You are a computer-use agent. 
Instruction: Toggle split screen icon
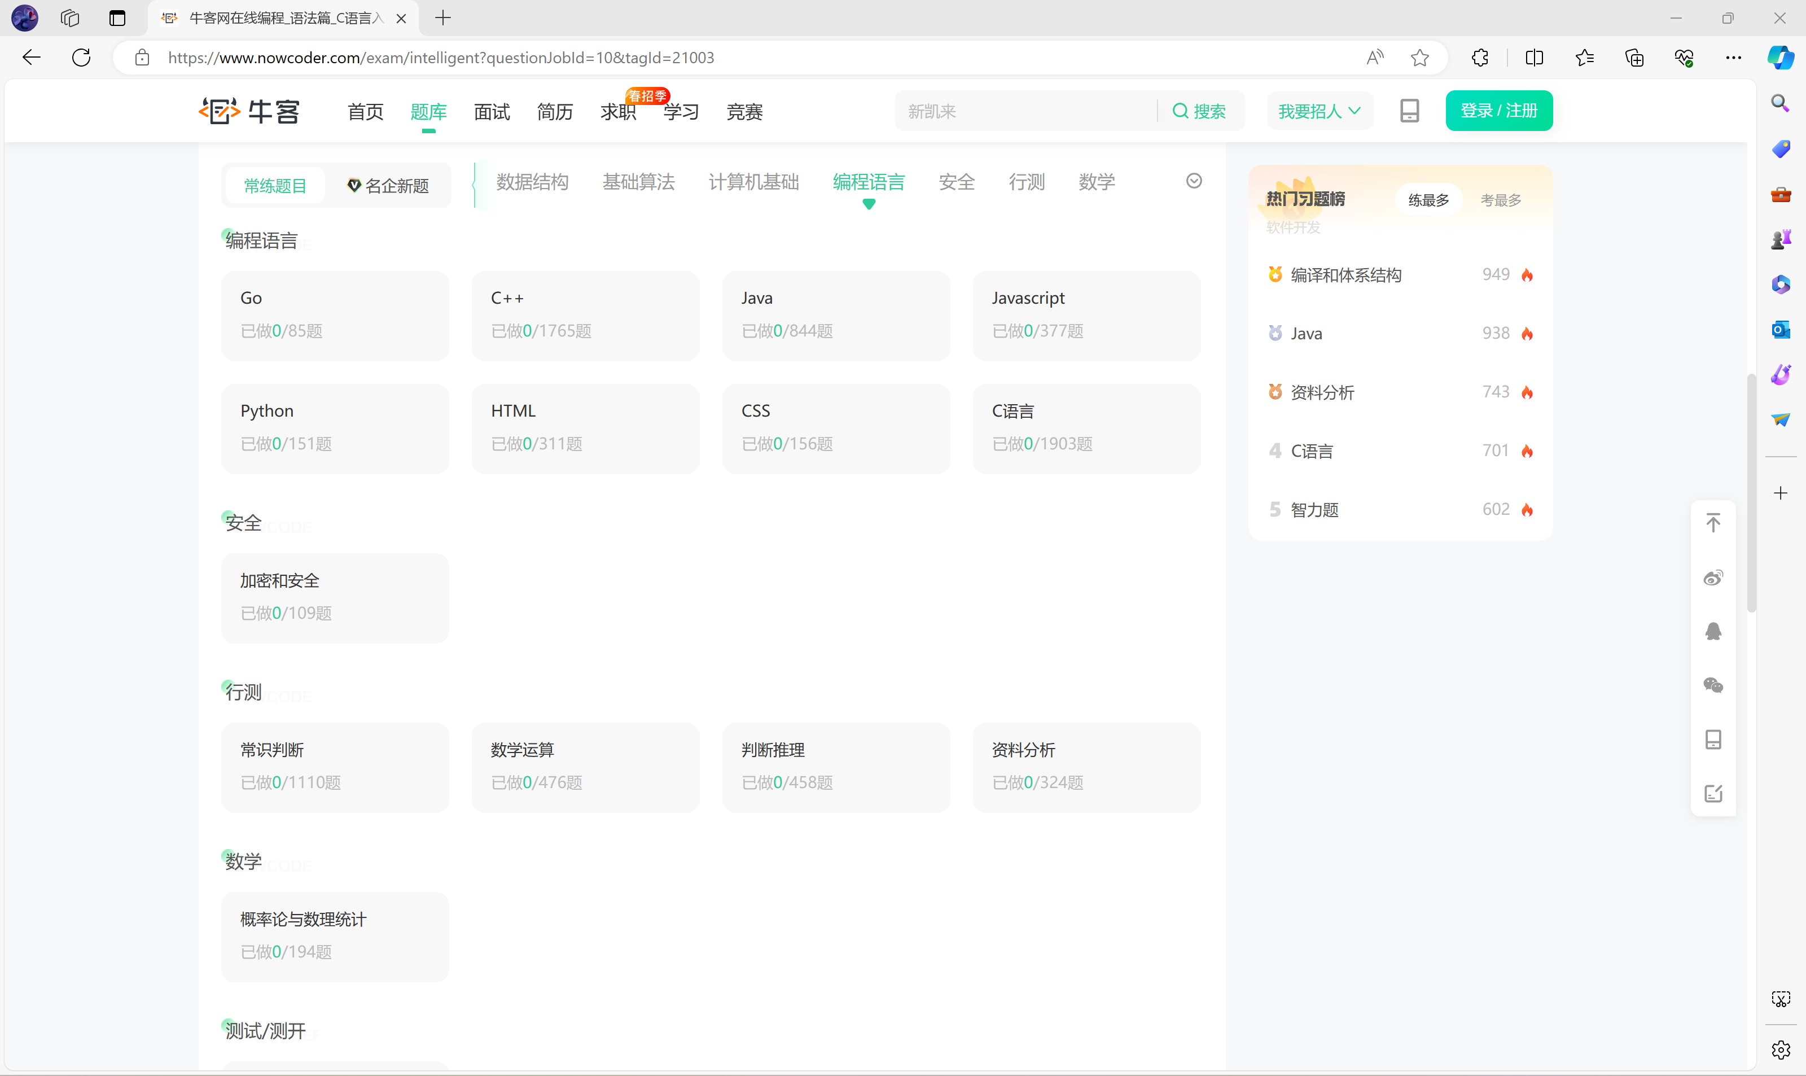[x=1533, y=57]
